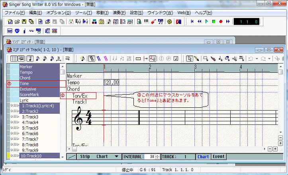Click the magenta double-slash line icon
Viewport: 288px width, 175px height.
tap(106, 58)
